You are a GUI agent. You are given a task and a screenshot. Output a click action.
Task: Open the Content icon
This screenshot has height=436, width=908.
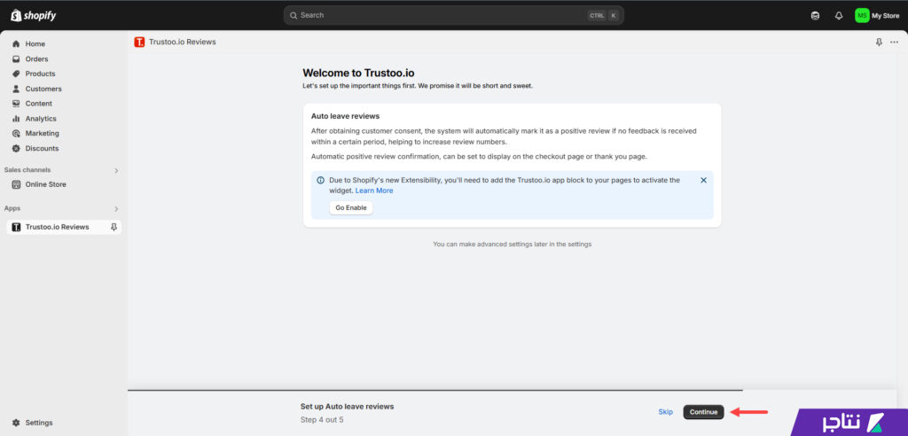coord(16,104)
